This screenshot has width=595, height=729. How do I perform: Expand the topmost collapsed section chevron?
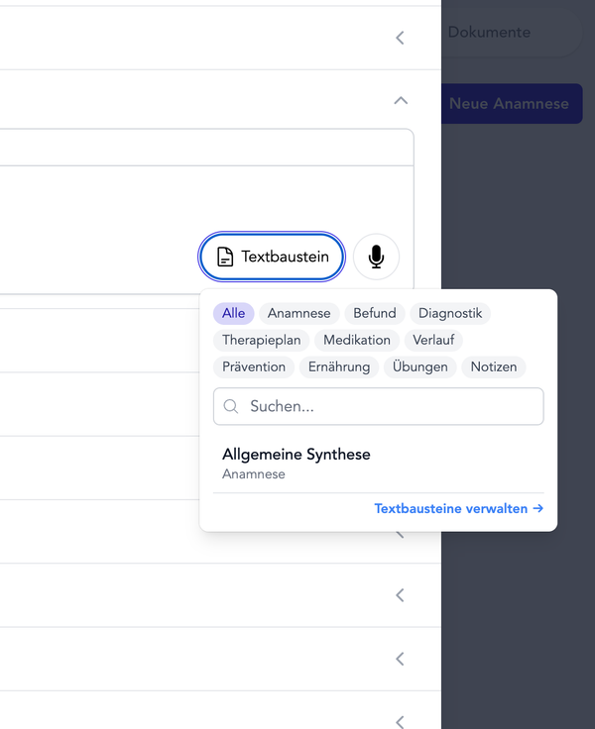(x=401, y=38)
